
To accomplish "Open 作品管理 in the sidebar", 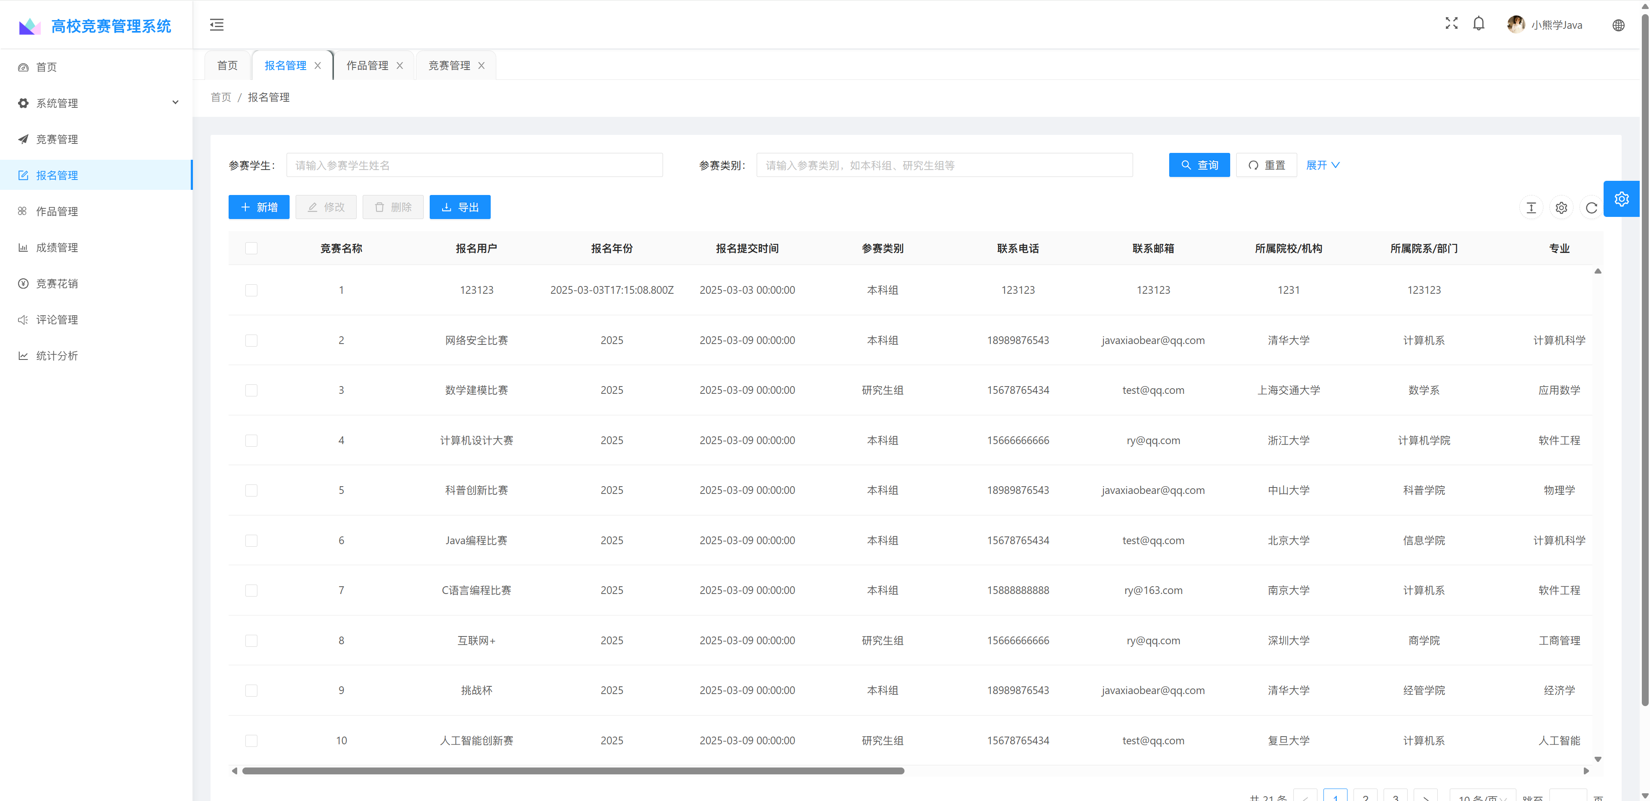I will pyautogui.click(x=96, y=211).
